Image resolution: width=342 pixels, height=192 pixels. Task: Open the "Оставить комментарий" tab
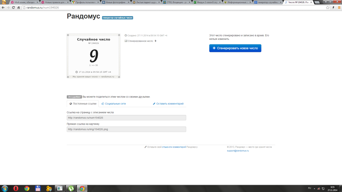click(x=168, y=104)
